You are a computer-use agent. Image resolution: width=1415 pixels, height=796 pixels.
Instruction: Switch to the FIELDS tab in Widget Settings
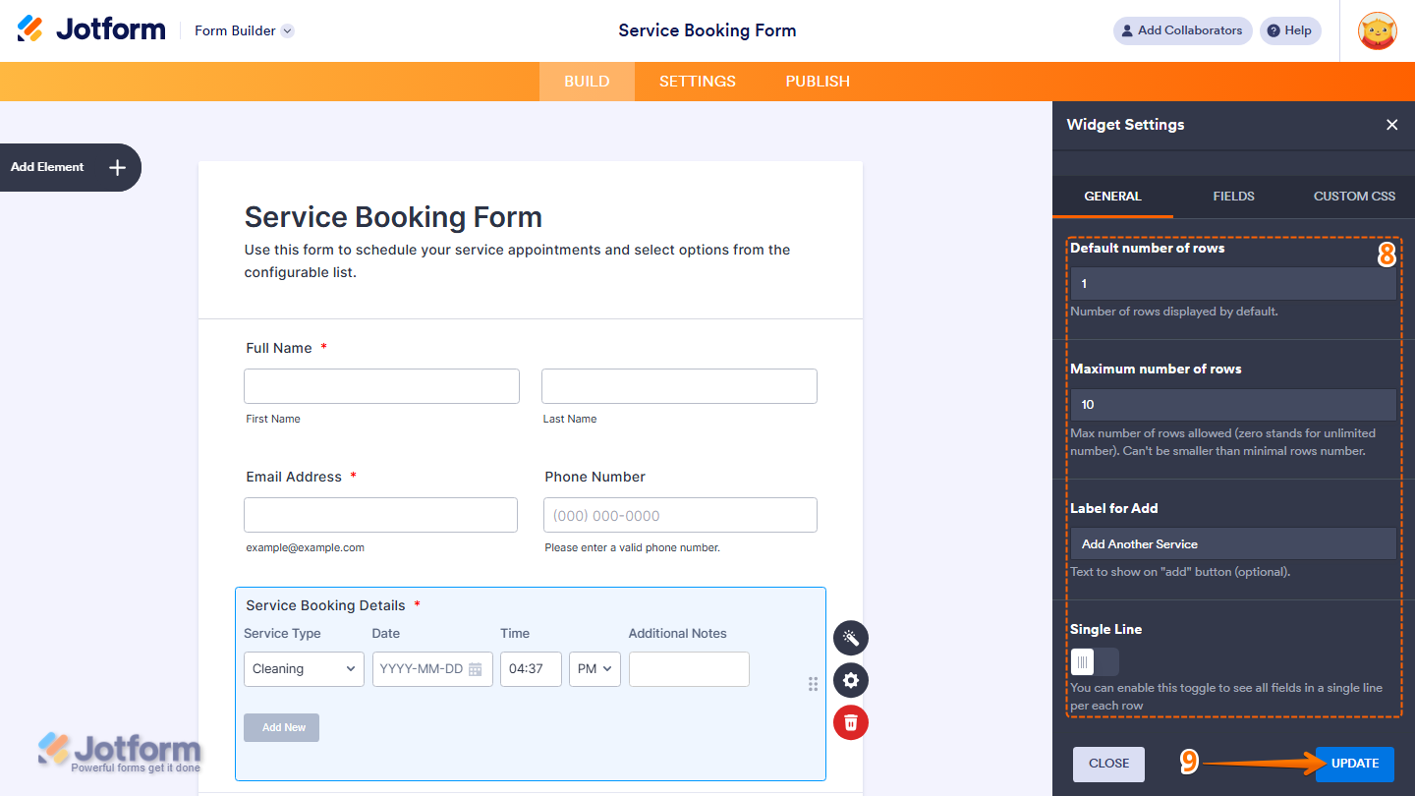(1233, 197)
